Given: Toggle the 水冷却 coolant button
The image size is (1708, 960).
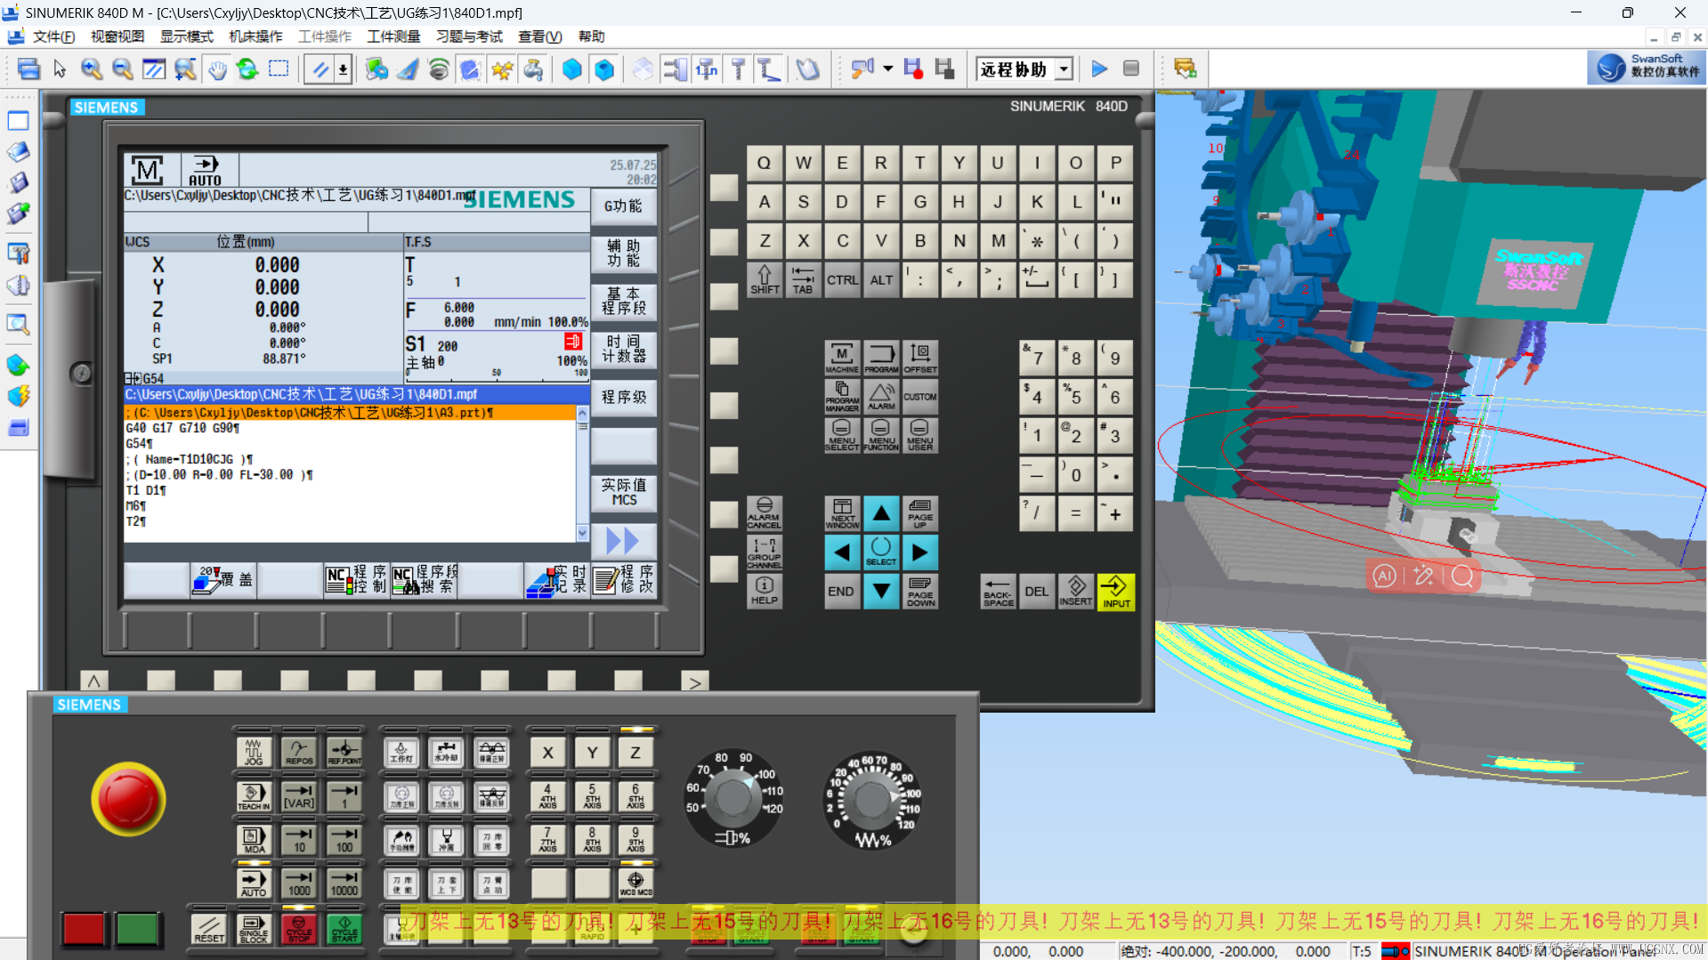Looking at the screenshot, I should [446, 752].
